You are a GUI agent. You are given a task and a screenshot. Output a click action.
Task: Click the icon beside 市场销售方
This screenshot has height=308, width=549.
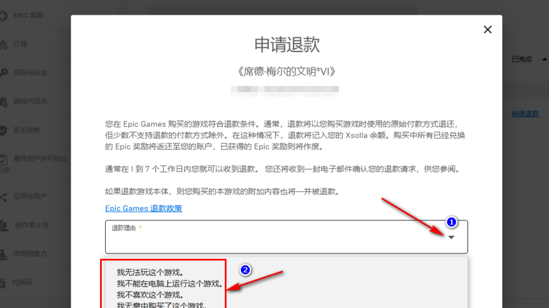click(3, 255)
